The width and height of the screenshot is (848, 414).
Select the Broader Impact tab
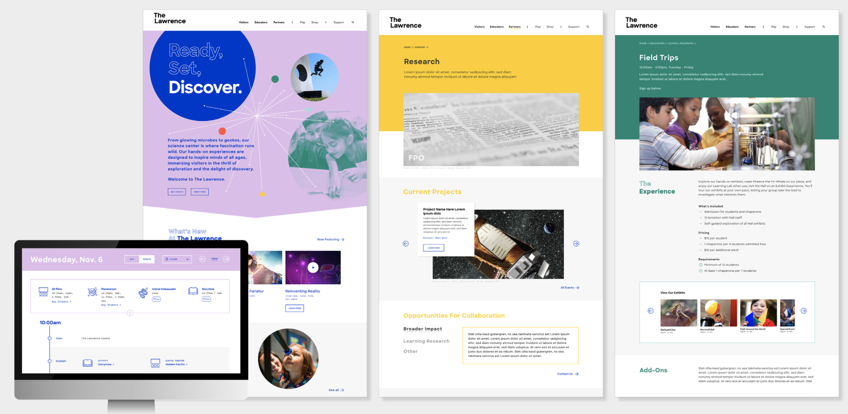423,329
